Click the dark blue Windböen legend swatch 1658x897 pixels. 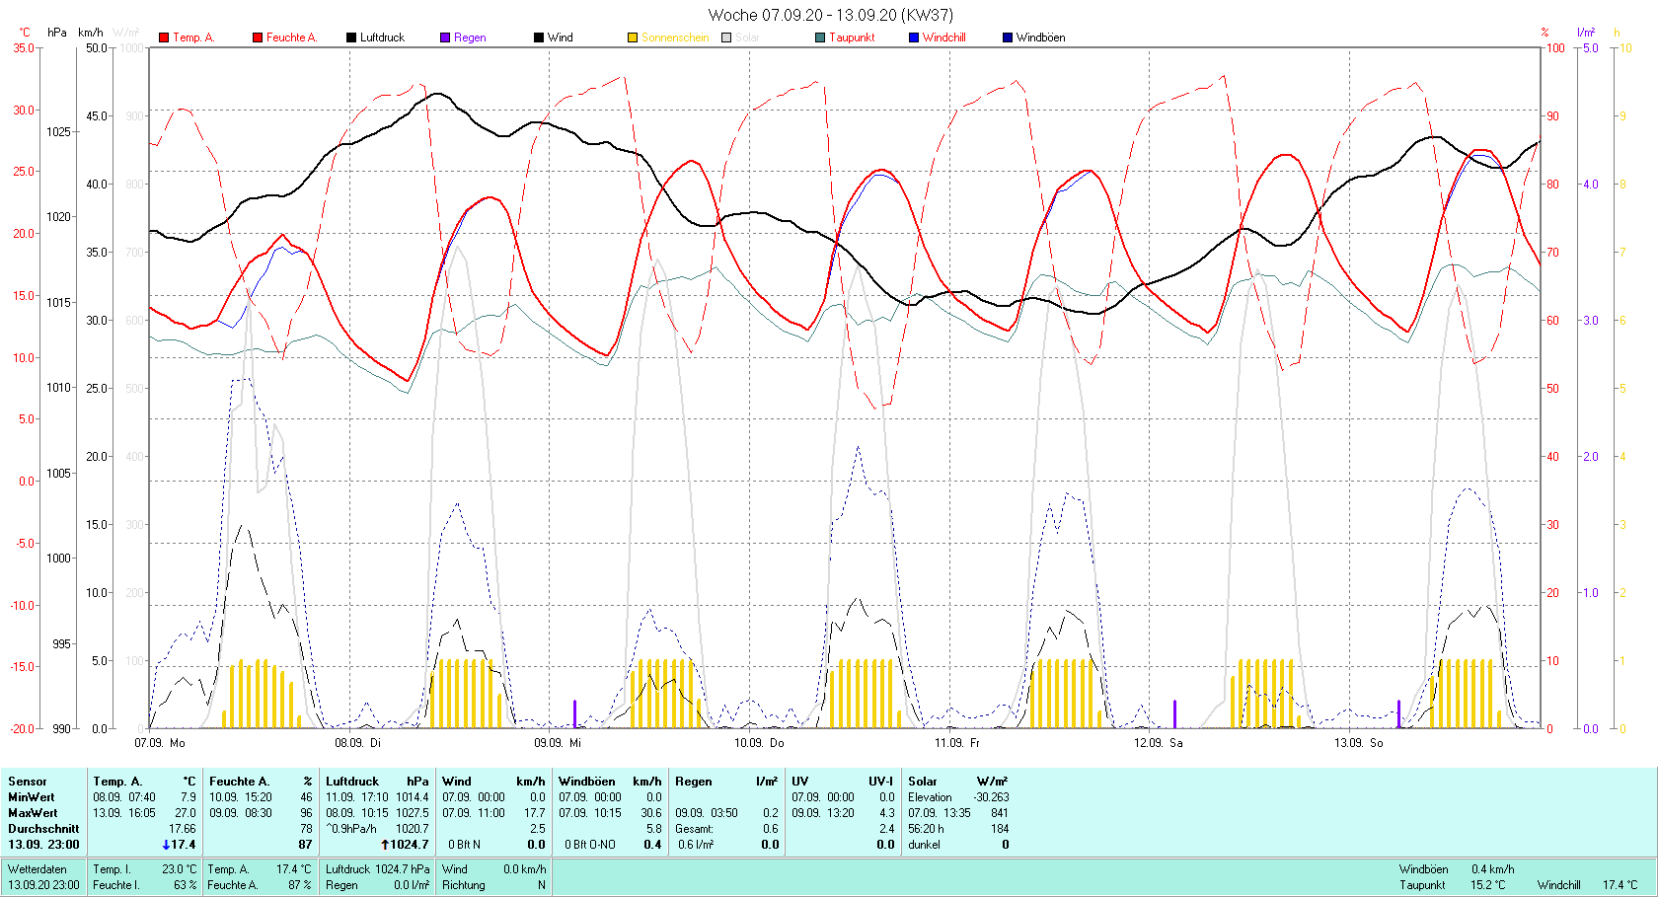pos(1008,37)
